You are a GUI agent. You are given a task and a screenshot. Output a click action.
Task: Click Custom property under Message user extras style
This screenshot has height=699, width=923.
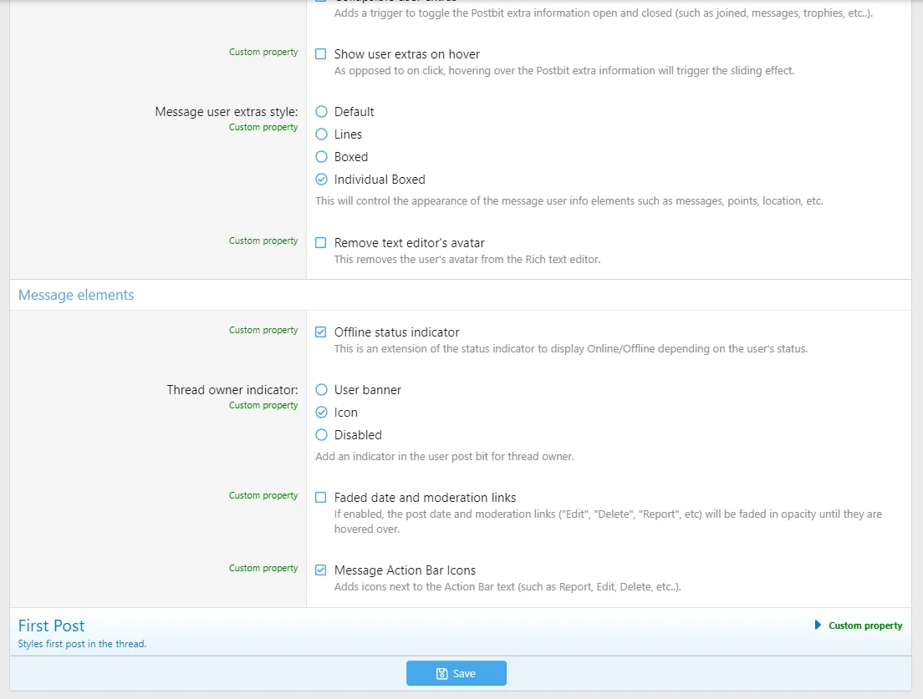[x=263, y=127]
